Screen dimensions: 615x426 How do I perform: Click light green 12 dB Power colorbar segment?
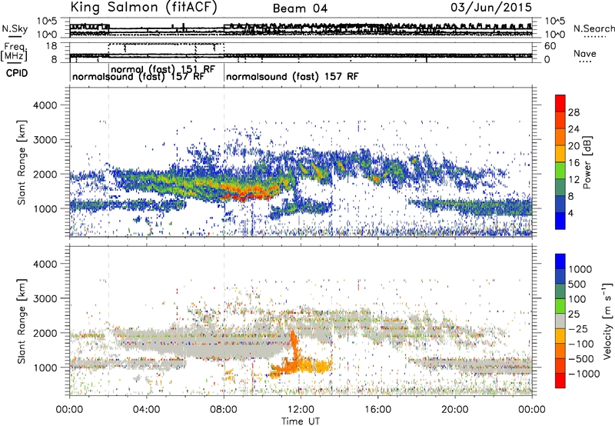click(x=560, y=171)
